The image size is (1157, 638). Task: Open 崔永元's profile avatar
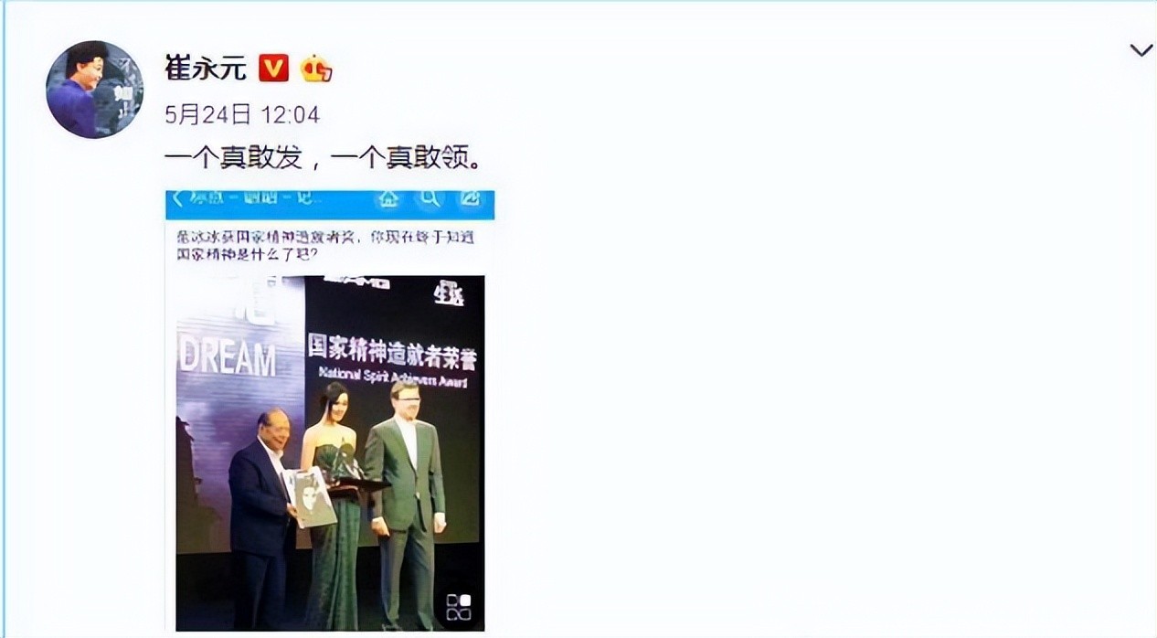pos(95,89)
